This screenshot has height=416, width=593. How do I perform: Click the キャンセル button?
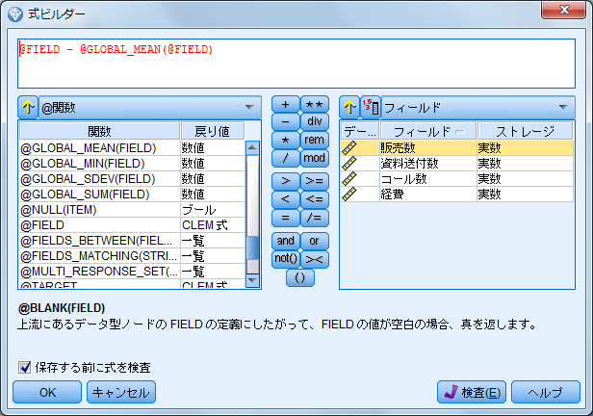tap(121, 392)
